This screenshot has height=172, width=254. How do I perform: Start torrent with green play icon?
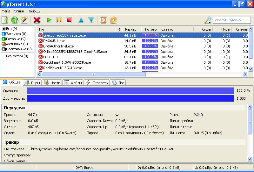coord(49,20)
